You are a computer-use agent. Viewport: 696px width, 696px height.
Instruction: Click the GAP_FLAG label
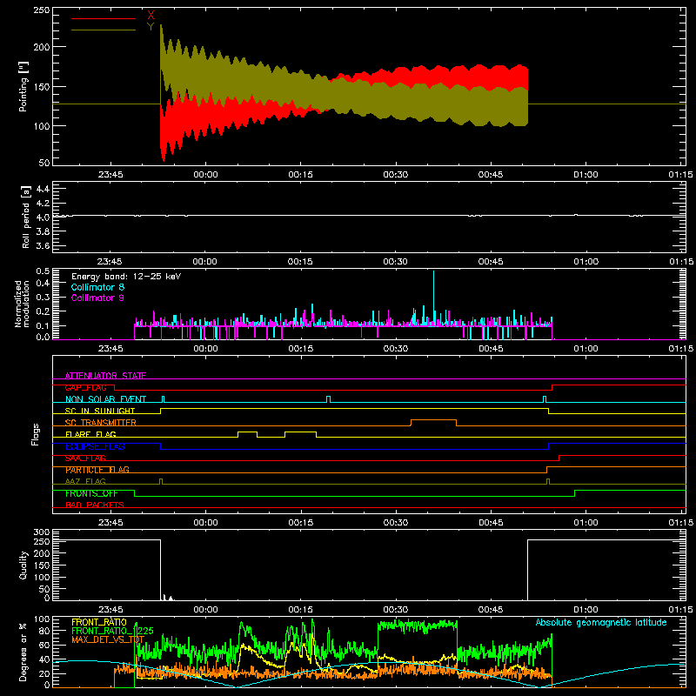85,387
